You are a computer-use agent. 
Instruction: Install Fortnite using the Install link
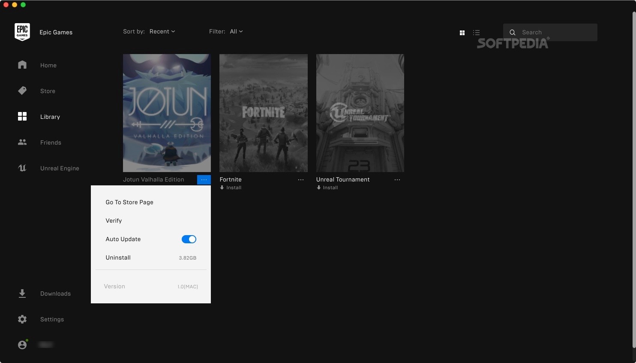click(234, 188)
